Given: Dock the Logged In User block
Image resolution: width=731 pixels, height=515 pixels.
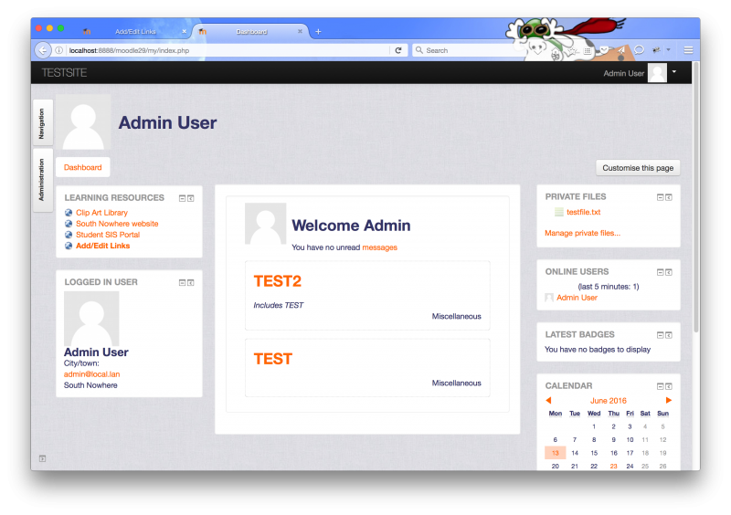Looking at the screenshot, I should [x=191, y=283].
